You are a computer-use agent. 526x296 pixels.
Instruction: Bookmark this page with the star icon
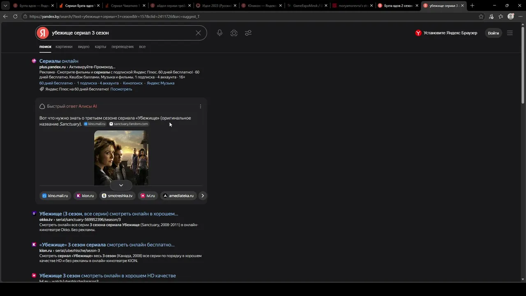pos(481,16)
